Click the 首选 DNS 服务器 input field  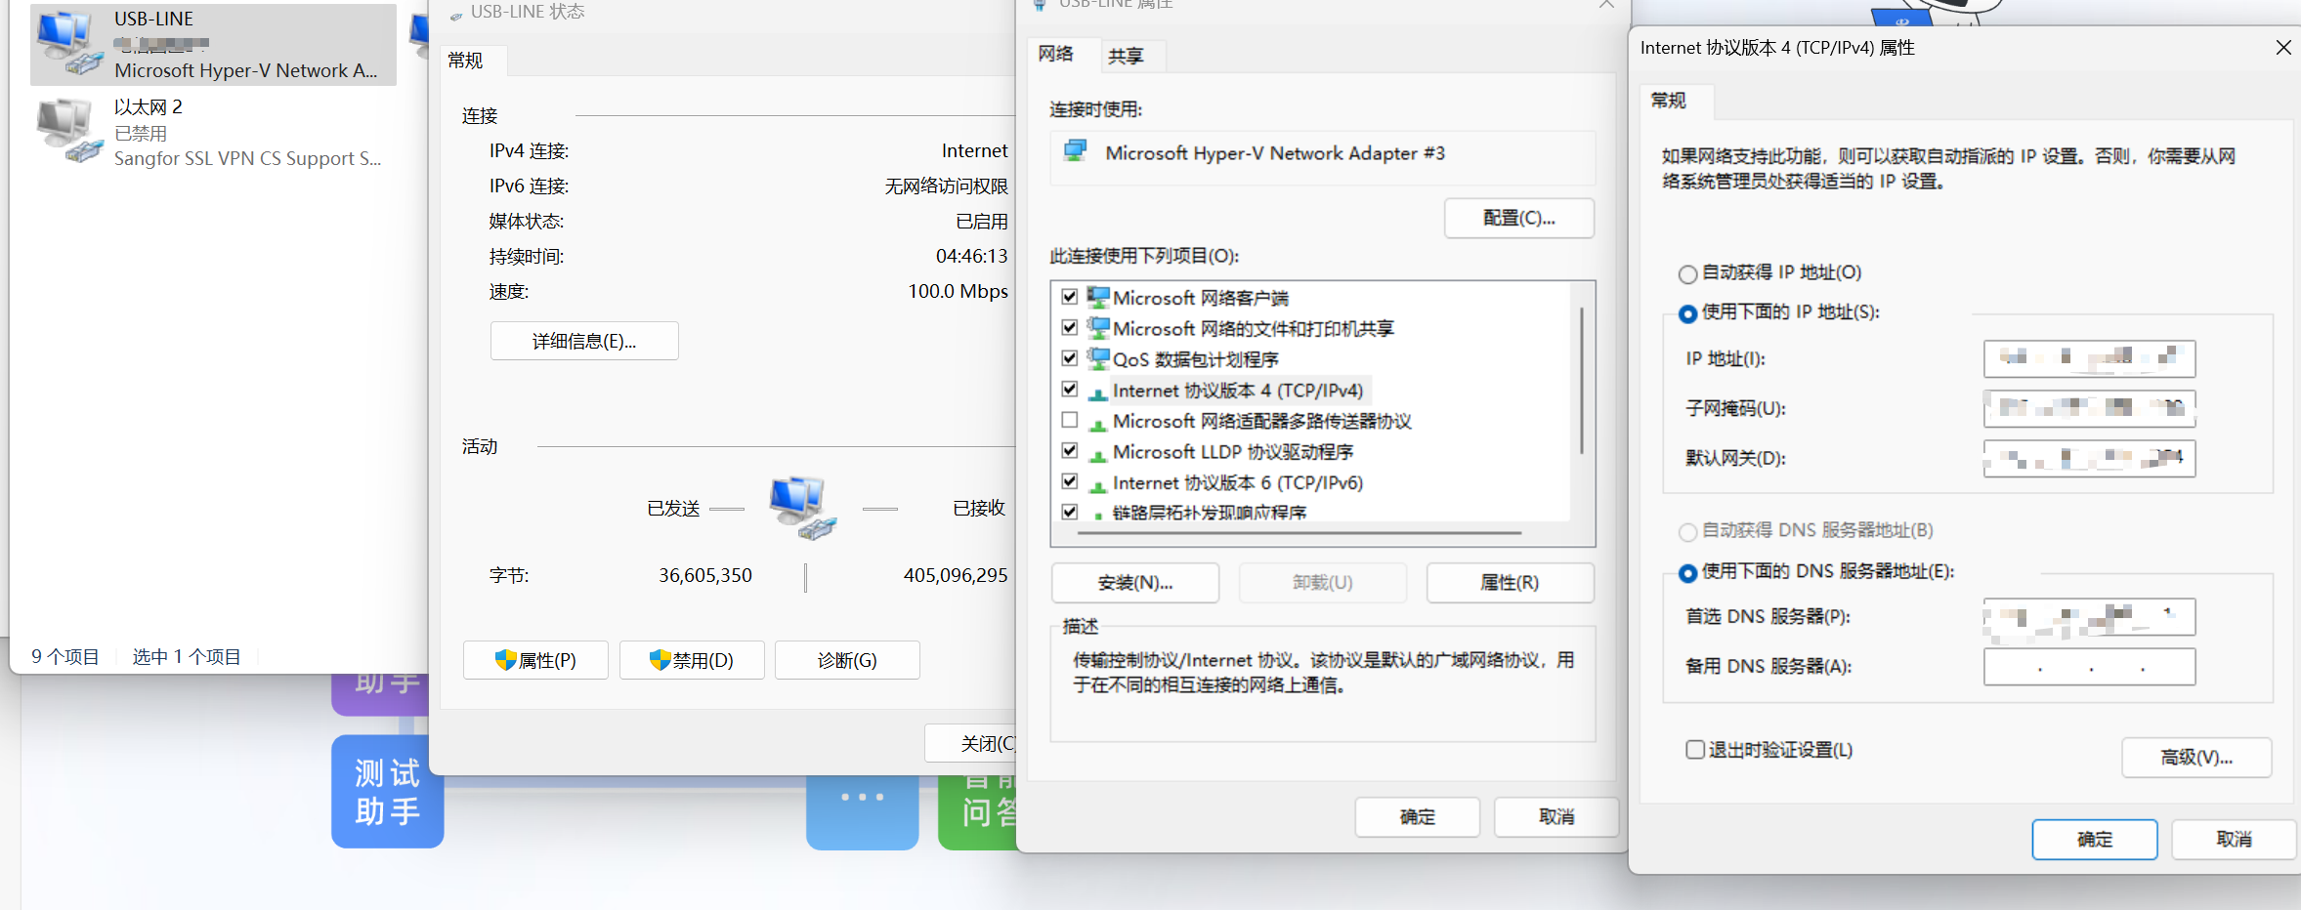pos(2090,617)
